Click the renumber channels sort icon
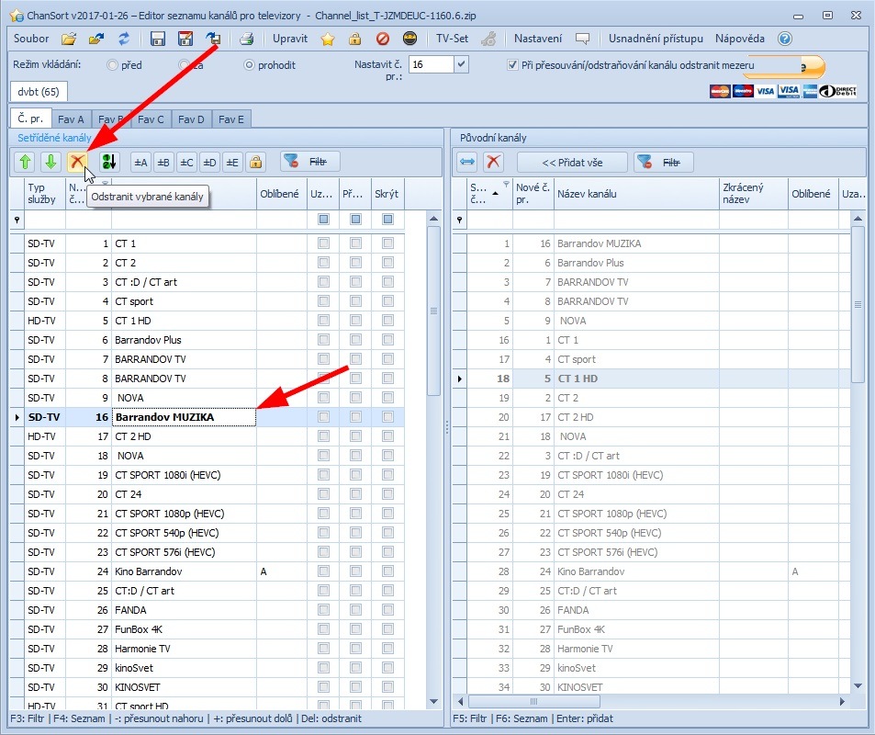 point(109,162)
